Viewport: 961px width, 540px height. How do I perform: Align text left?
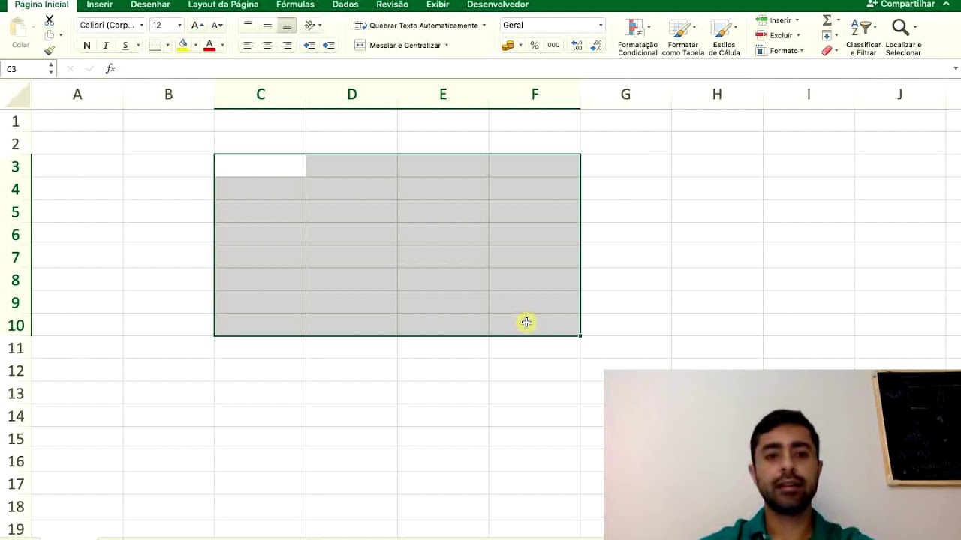coord(248,46)
